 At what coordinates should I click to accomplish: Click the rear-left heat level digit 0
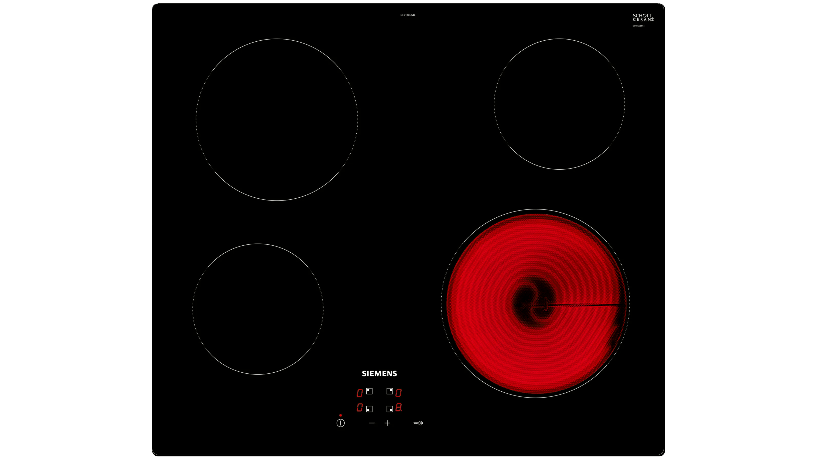(359, 393)
